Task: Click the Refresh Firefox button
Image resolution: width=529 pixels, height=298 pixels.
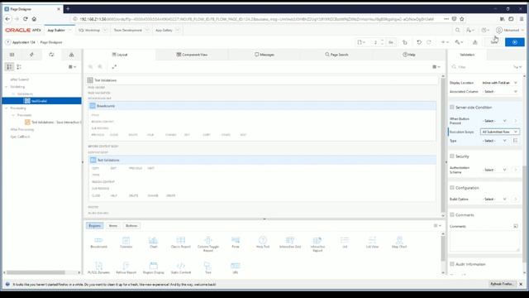Action: pyautogui.click(x=502, y=284)
